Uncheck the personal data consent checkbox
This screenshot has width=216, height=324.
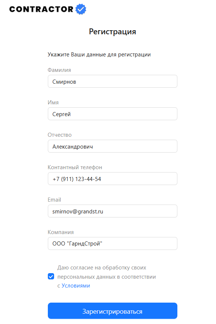(51, 276)
